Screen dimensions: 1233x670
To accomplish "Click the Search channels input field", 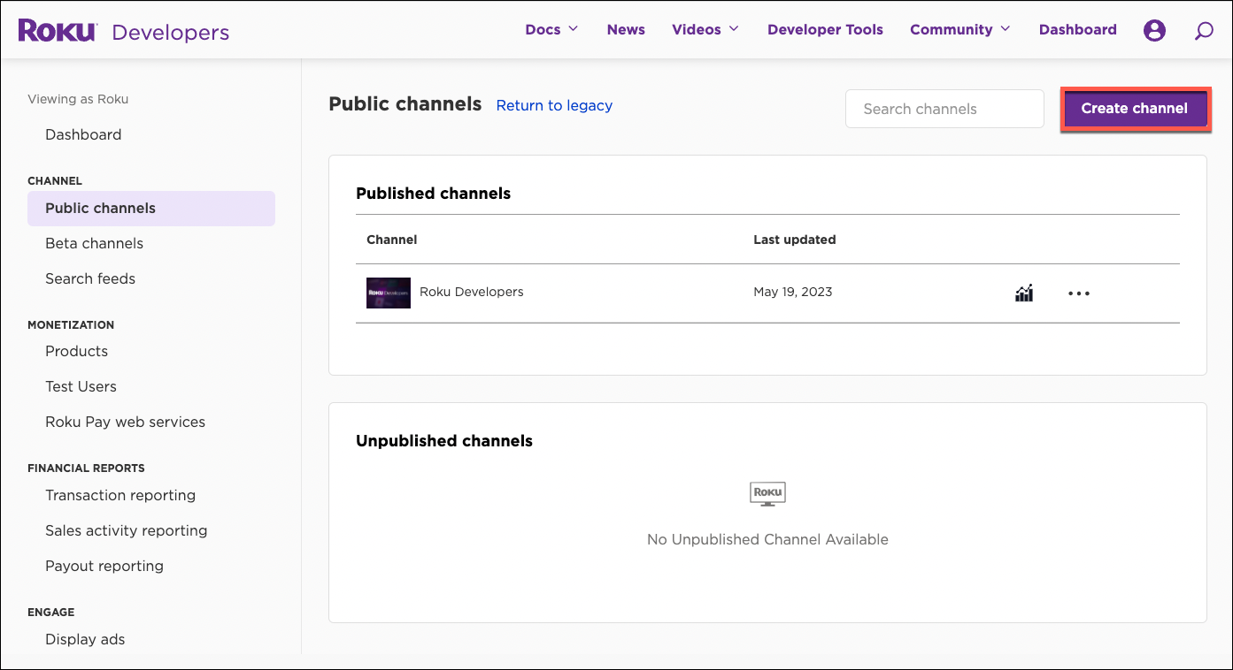I will point(944,108).
